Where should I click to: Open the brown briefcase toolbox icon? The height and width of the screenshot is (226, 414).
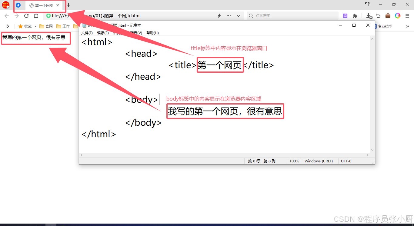pos(388,16)
